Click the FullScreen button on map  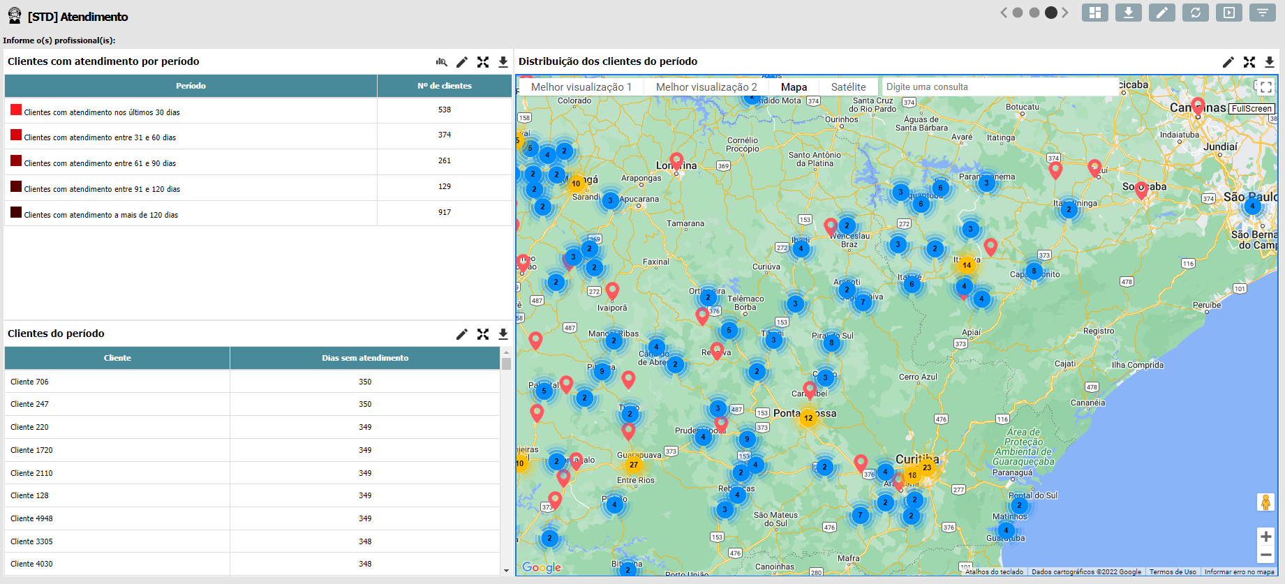click(x=1251, y=109)
